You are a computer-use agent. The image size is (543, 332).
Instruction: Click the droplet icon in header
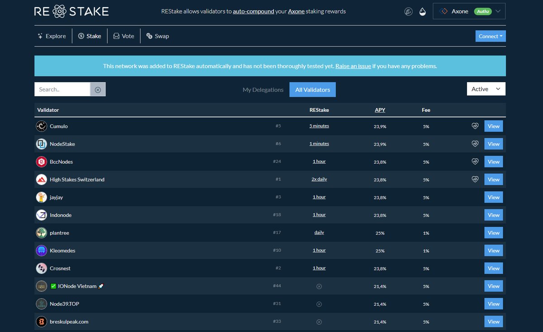pos(423,12)
